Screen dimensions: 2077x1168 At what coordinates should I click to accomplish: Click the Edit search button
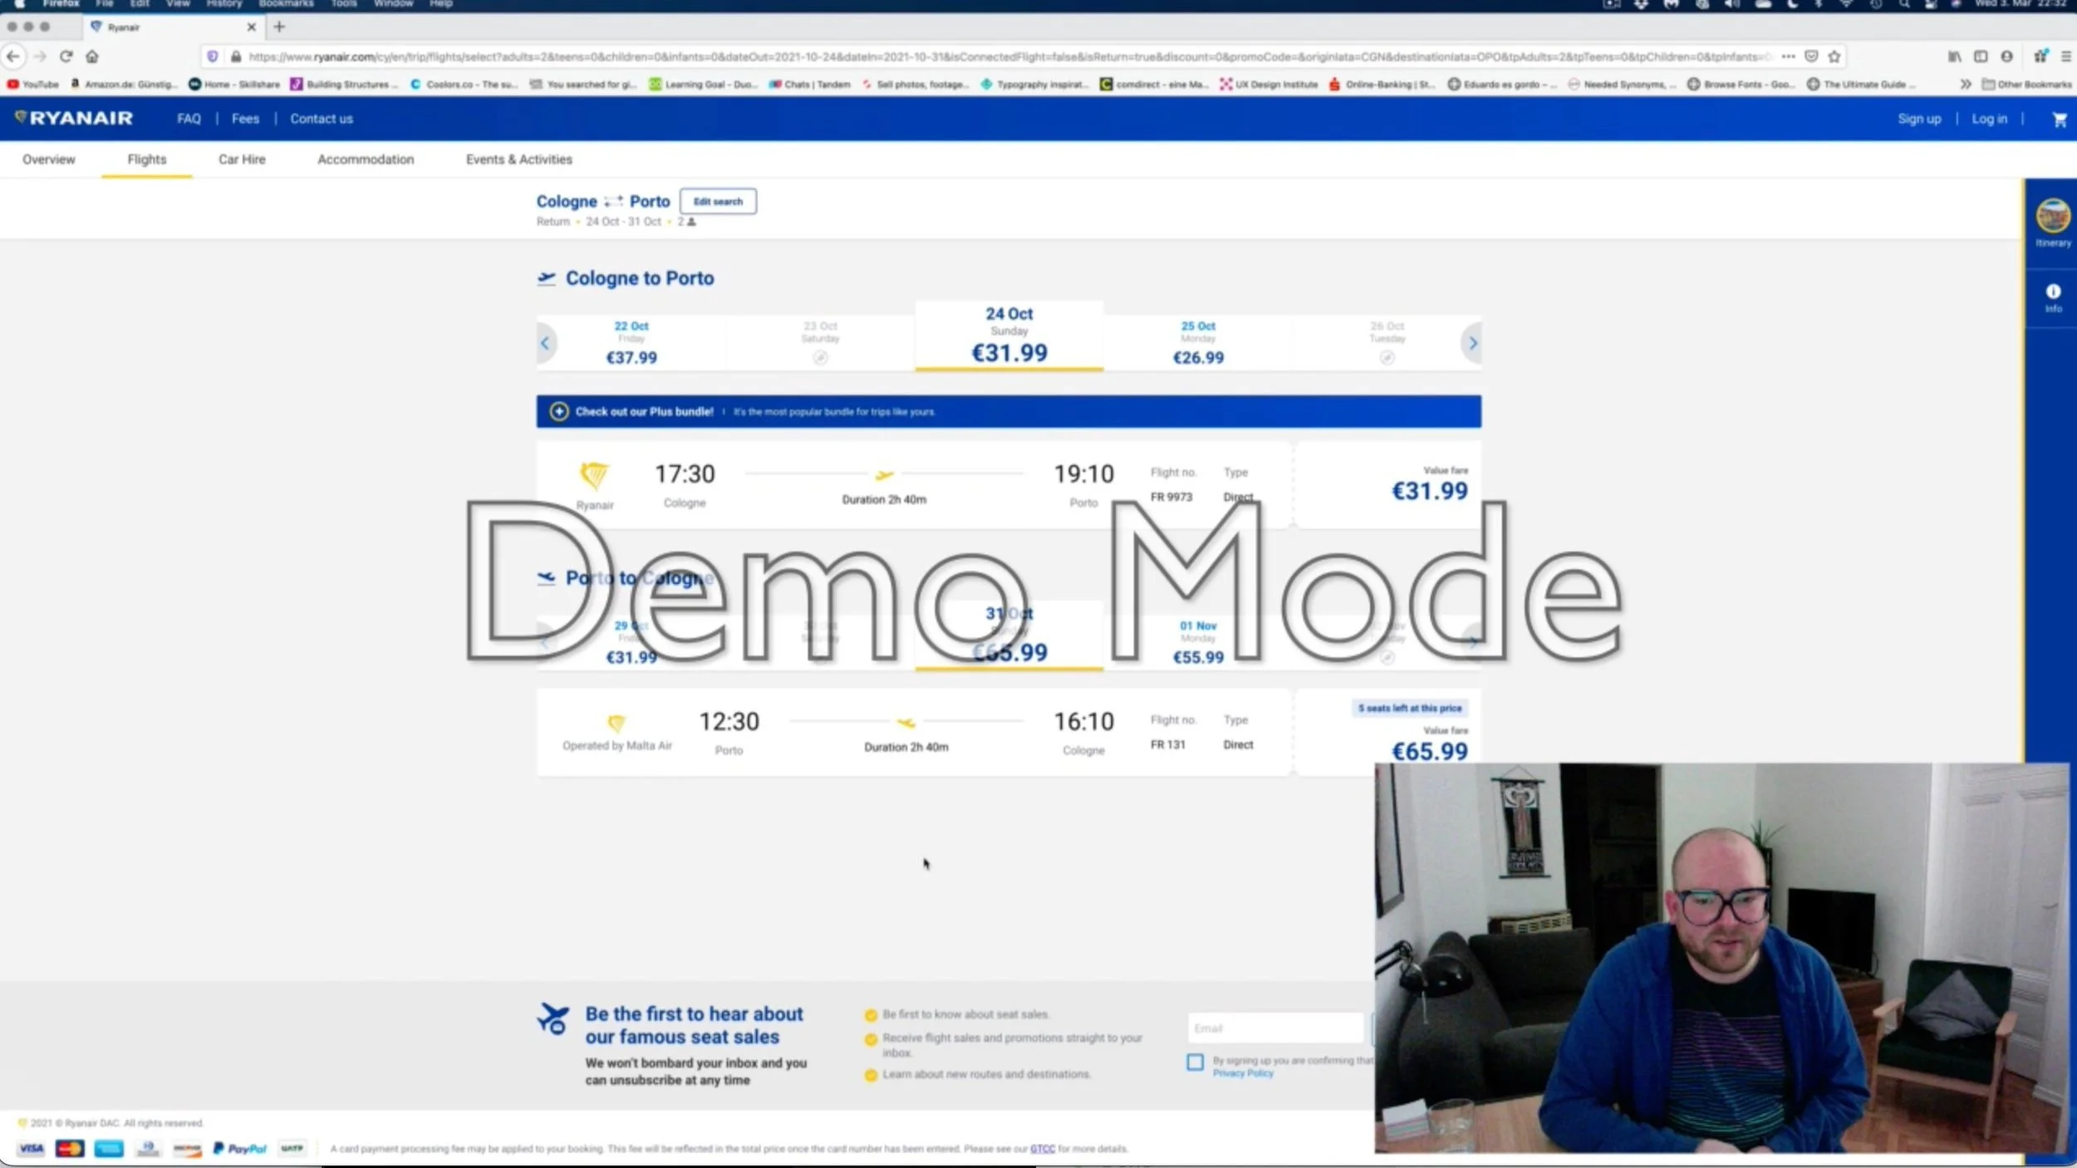[x=718, y=201]
